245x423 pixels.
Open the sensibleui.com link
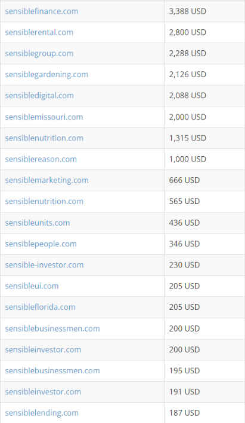[x=32, y=286]
